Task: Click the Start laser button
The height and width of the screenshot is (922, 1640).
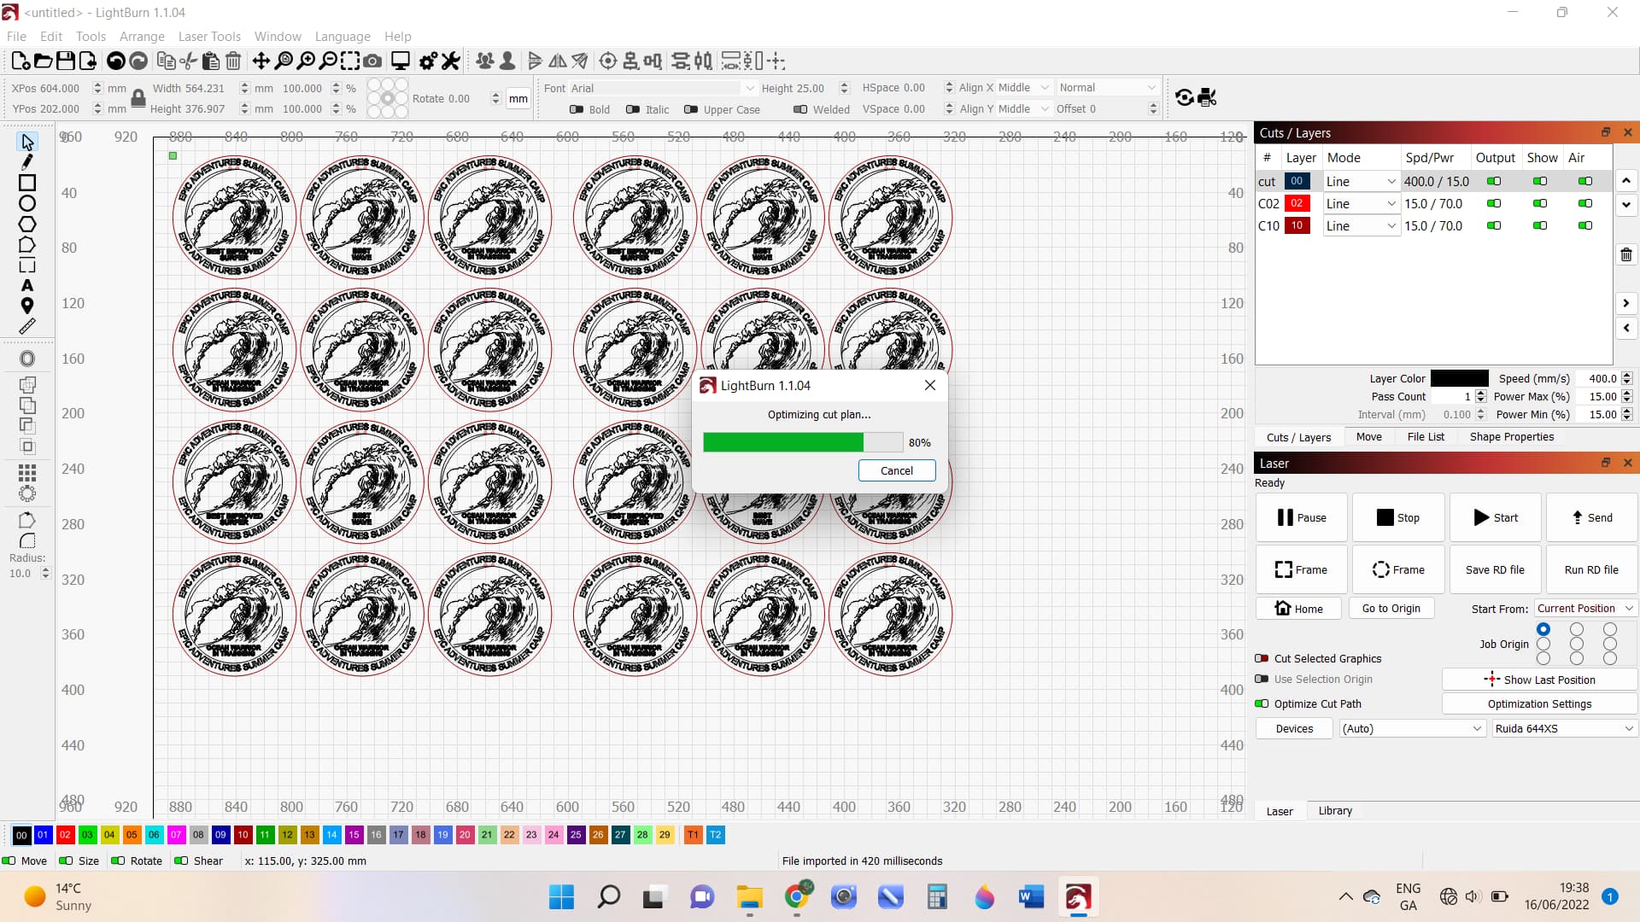Action: click(x=1495, y=517)
